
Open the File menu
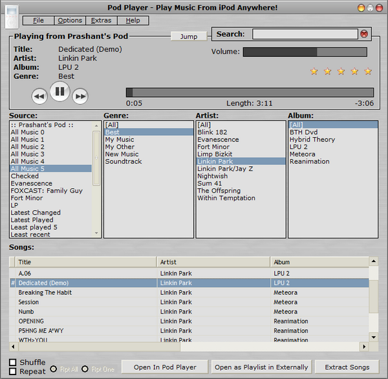38,20
